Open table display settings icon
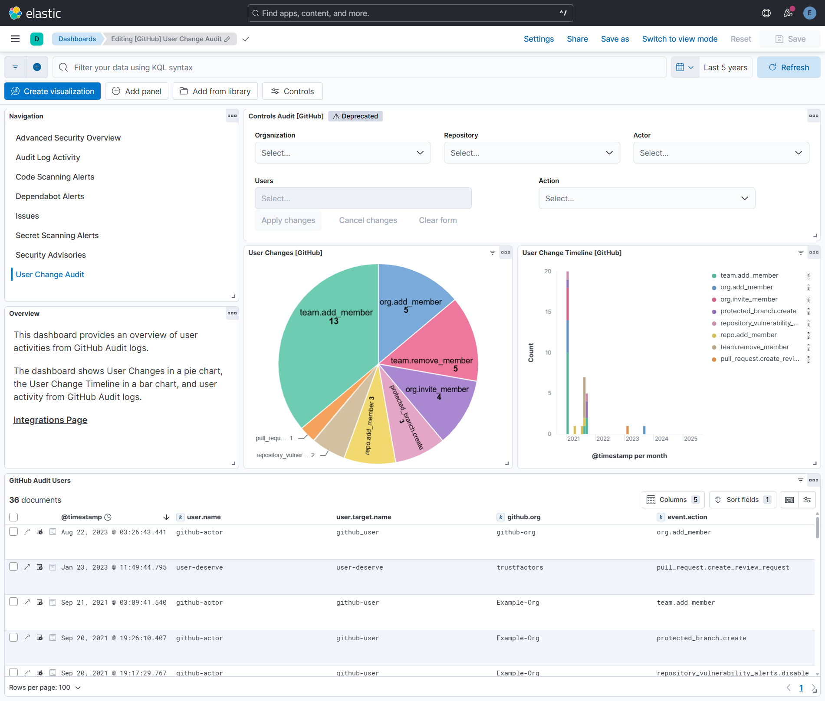The width and height of the screenshot is (825, 701). (x=807, y=500)
